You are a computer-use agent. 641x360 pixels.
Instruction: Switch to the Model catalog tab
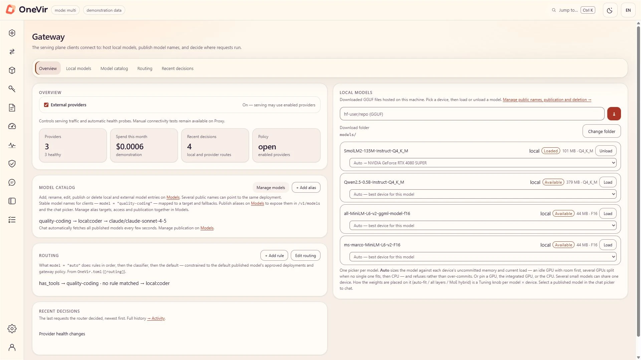pos(114,68)
